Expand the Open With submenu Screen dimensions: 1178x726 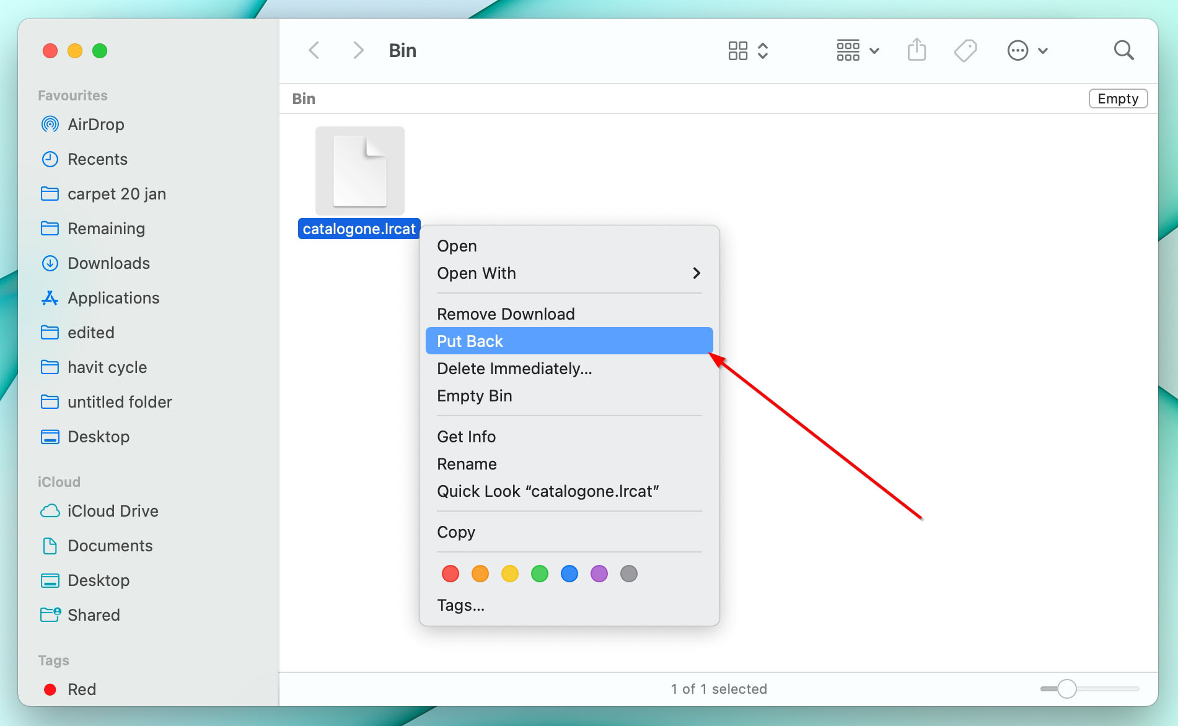point(568,273)
